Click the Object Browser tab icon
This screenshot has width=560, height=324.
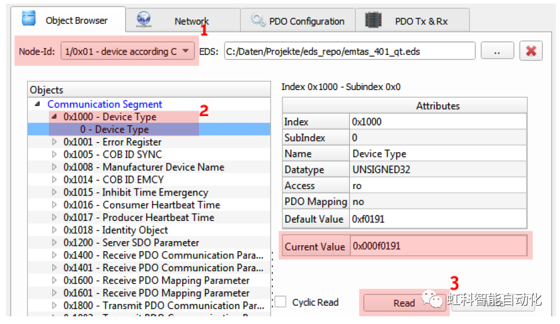point(28,19)
